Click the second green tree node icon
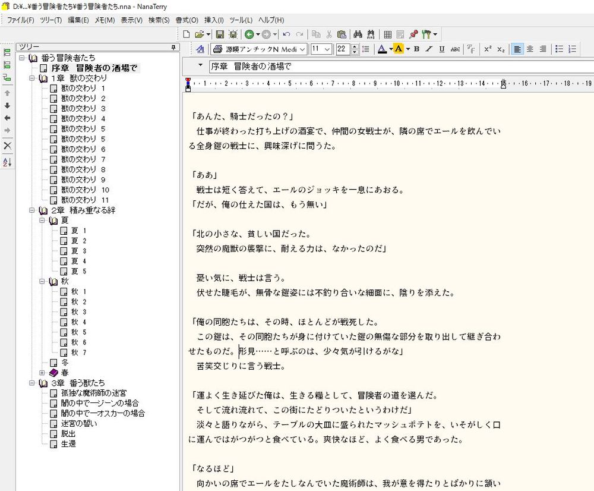Image resolution: width=594 pixels, height=491 pixels. 7,65
